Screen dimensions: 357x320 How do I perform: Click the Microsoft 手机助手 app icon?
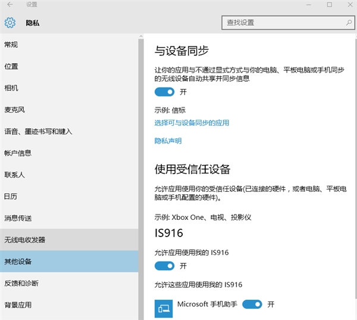pos(164,308)
